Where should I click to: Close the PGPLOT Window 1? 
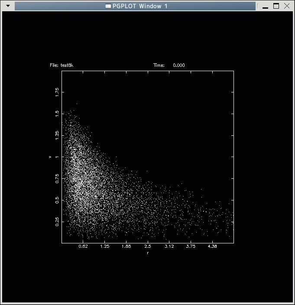(x=286, y=6)
